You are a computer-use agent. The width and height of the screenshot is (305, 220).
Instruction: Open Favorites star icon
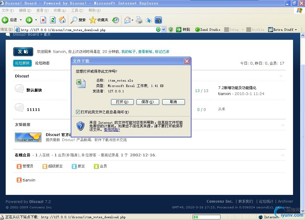click(92, 20)
